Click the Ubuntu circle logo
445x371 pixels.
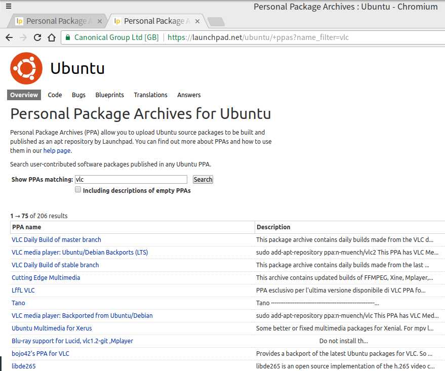[26, 68]
